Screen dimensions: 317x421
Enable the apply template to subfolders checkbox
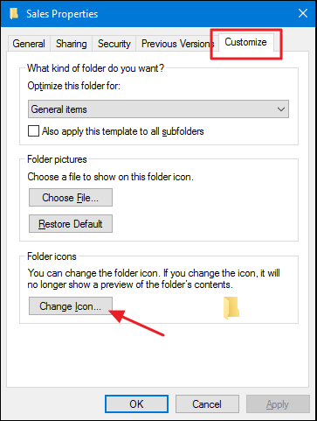[x=33, y=131]
